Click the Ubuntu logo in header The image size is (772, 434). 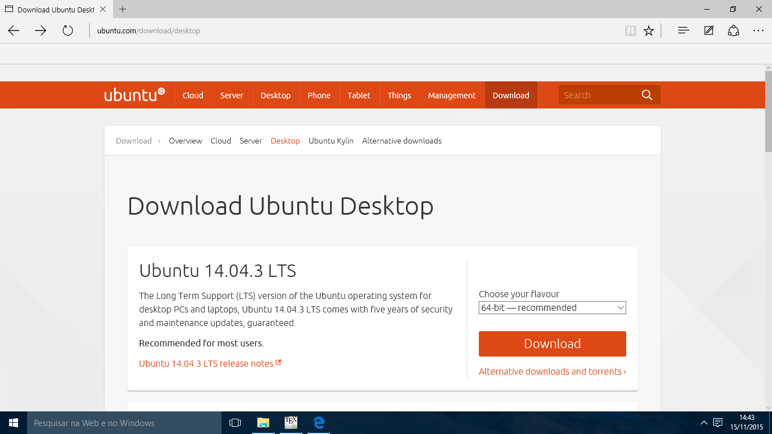click(x=135, y=95)
